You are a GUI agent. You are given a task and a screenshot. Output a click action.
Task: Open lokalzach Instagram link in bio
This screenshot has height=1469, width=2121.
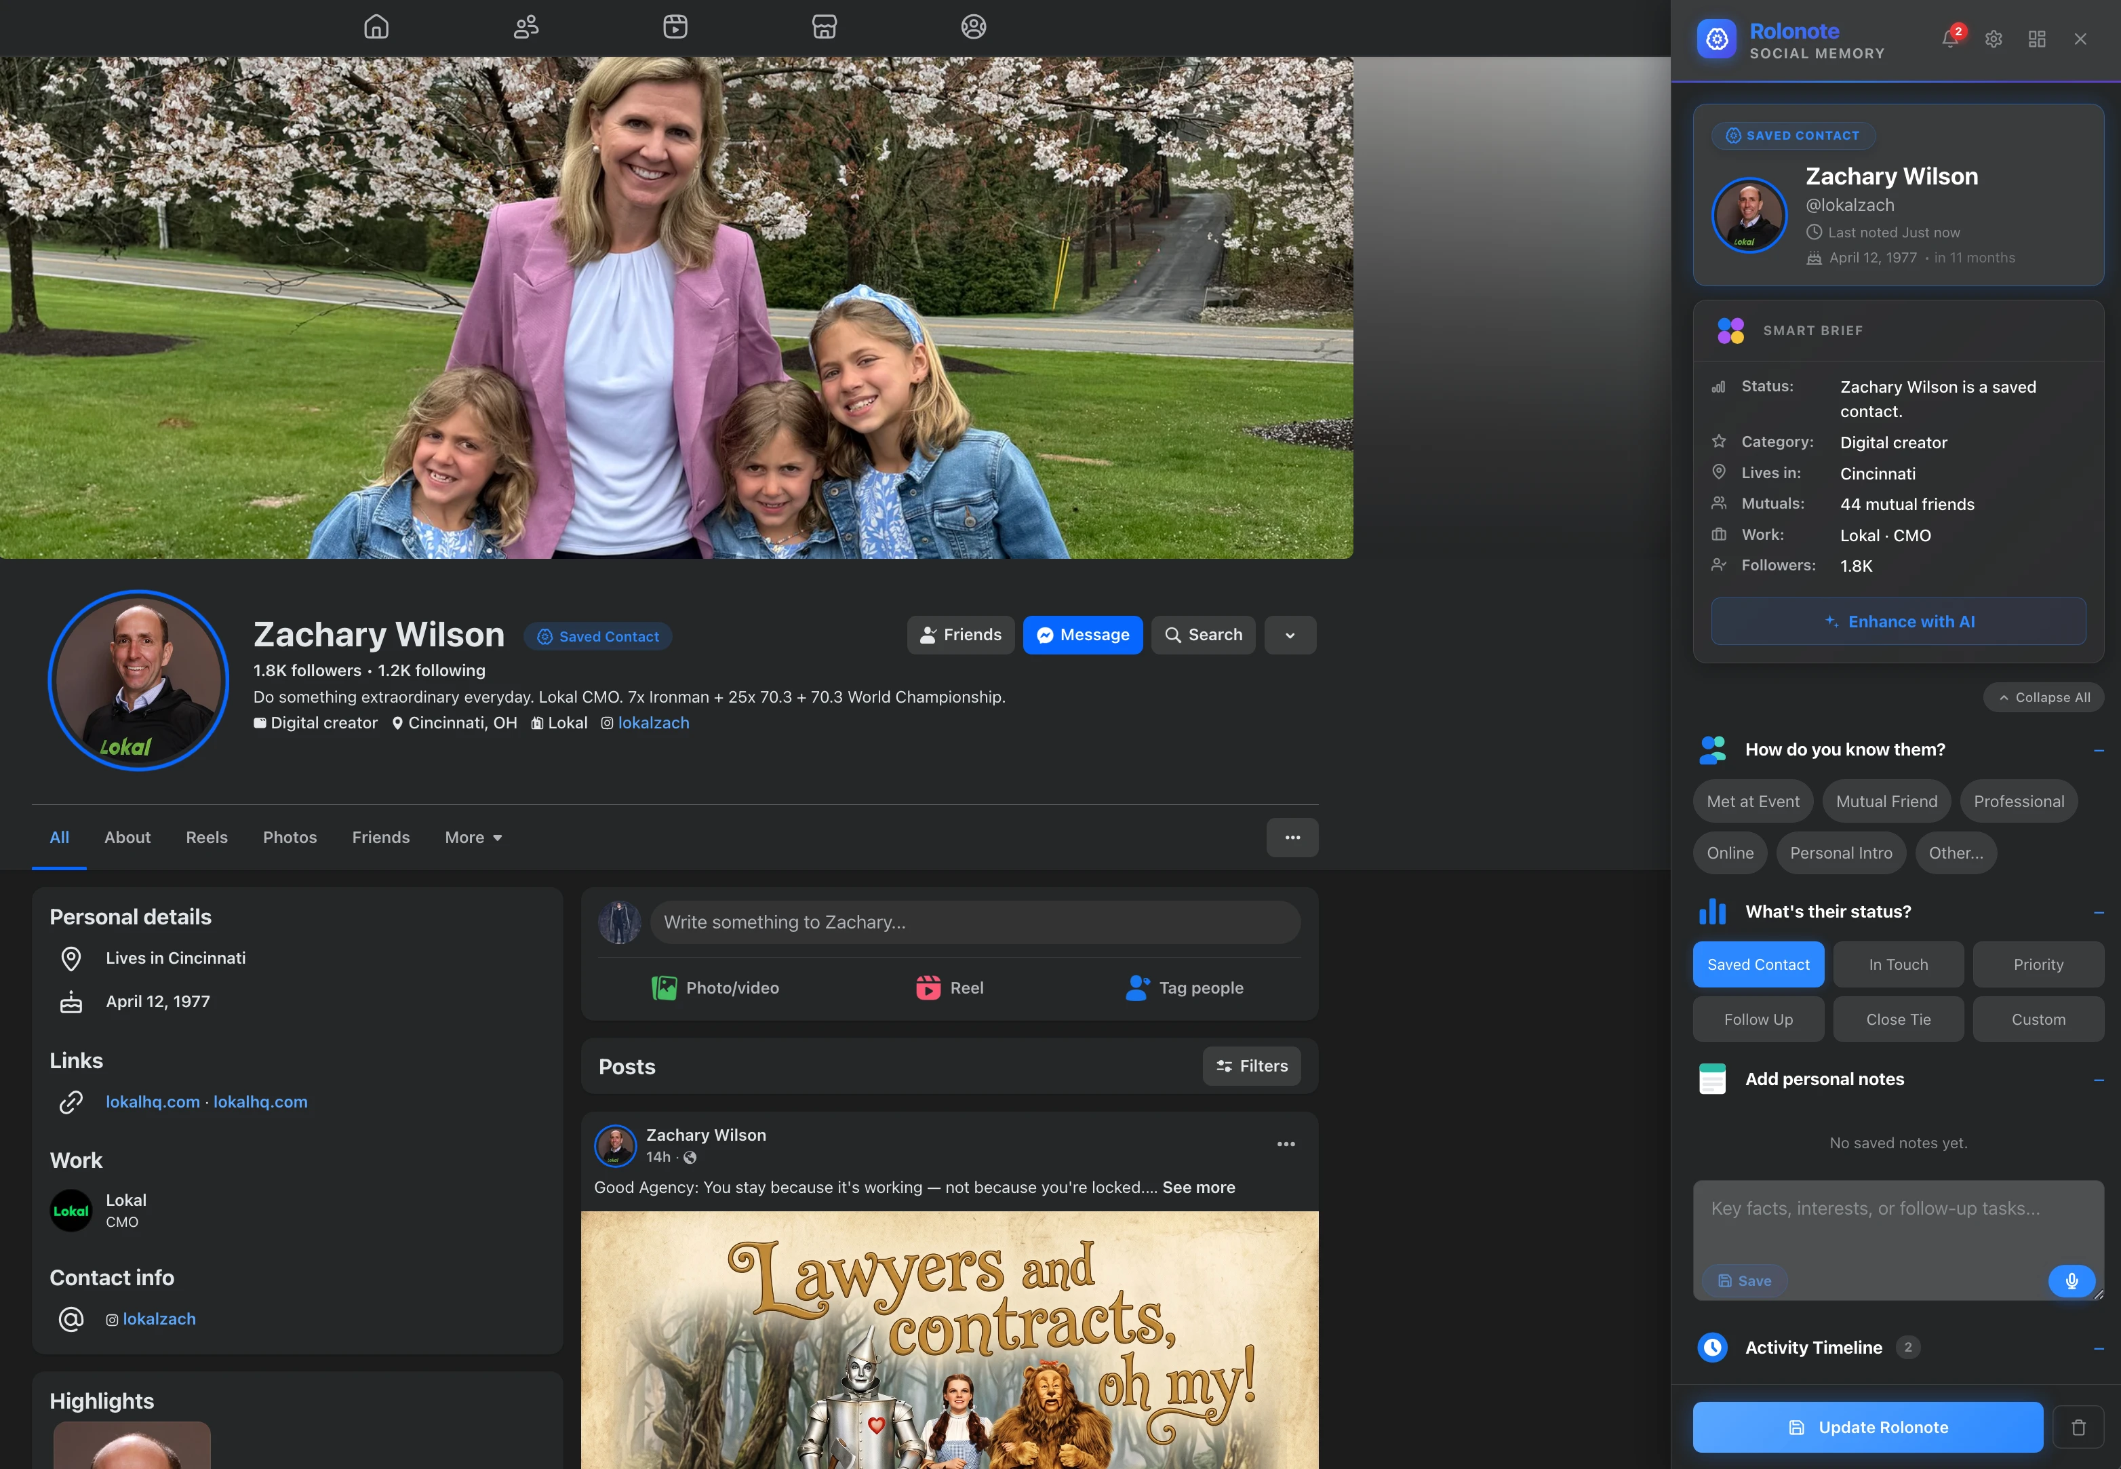coord(654,724)
